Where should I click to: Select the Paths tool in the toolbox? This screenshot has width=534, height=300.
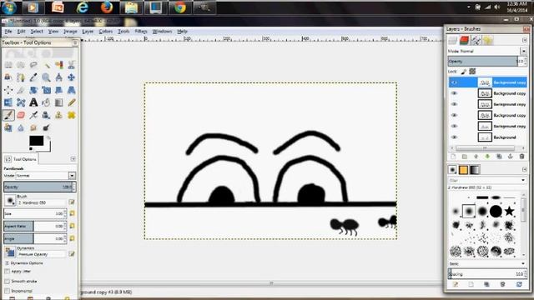tap(21, 77)
